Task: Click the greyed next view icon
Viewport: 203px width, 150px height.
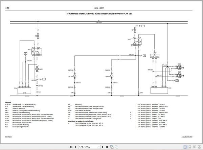Action: click(x=117, y=147)
